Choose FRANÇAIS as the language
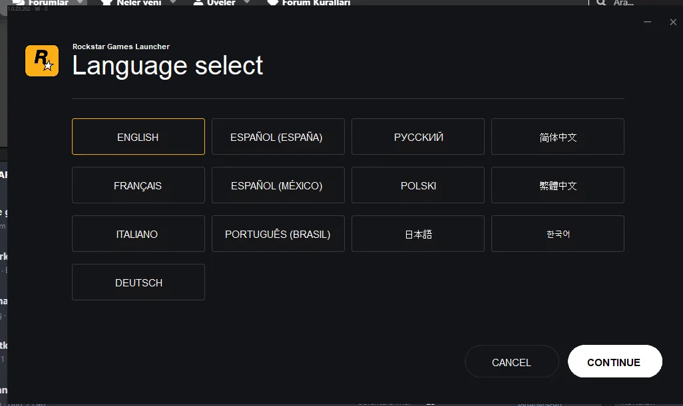 click(x=138, y=185)
